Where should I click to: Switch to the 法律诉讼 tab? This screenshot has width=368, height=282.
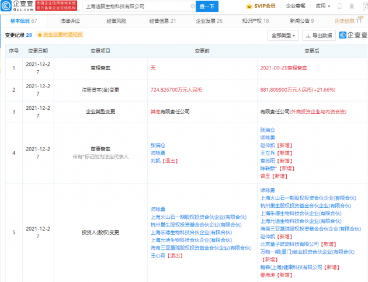[70, 21]
